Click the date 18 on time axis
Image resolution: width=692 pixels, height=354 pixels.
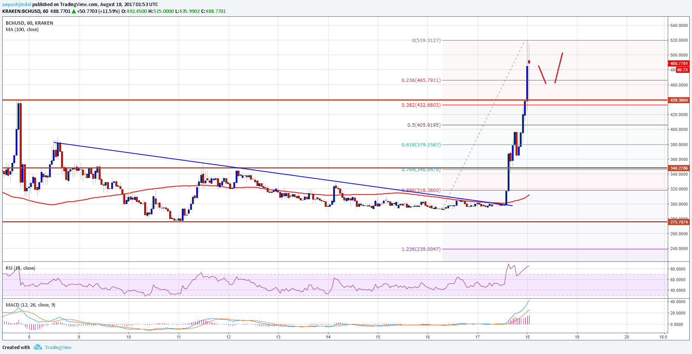point(527,337)
